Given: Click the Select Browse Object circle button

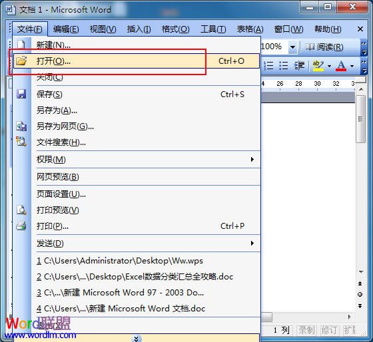Looking at the screenshot, I should pyautogui.click(x=360, y=295).
